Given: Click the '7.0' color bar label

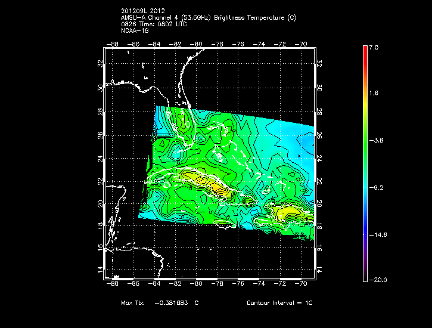Looking at the screenshot, I should point(374,48).
